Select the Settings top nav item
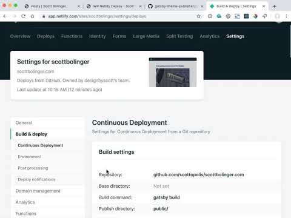The width and height of the screenshot is (291, 218). tap(235, 36)
